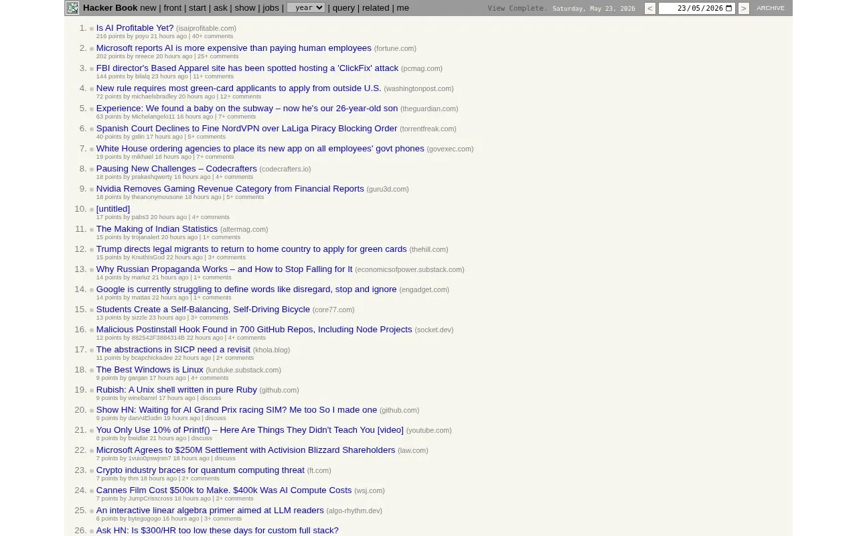Select the 'show' header item

point(245,8)
